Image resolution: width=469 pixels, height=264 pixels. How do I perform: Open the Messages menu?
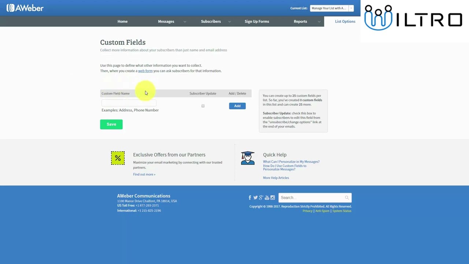[x=166, y=21]
